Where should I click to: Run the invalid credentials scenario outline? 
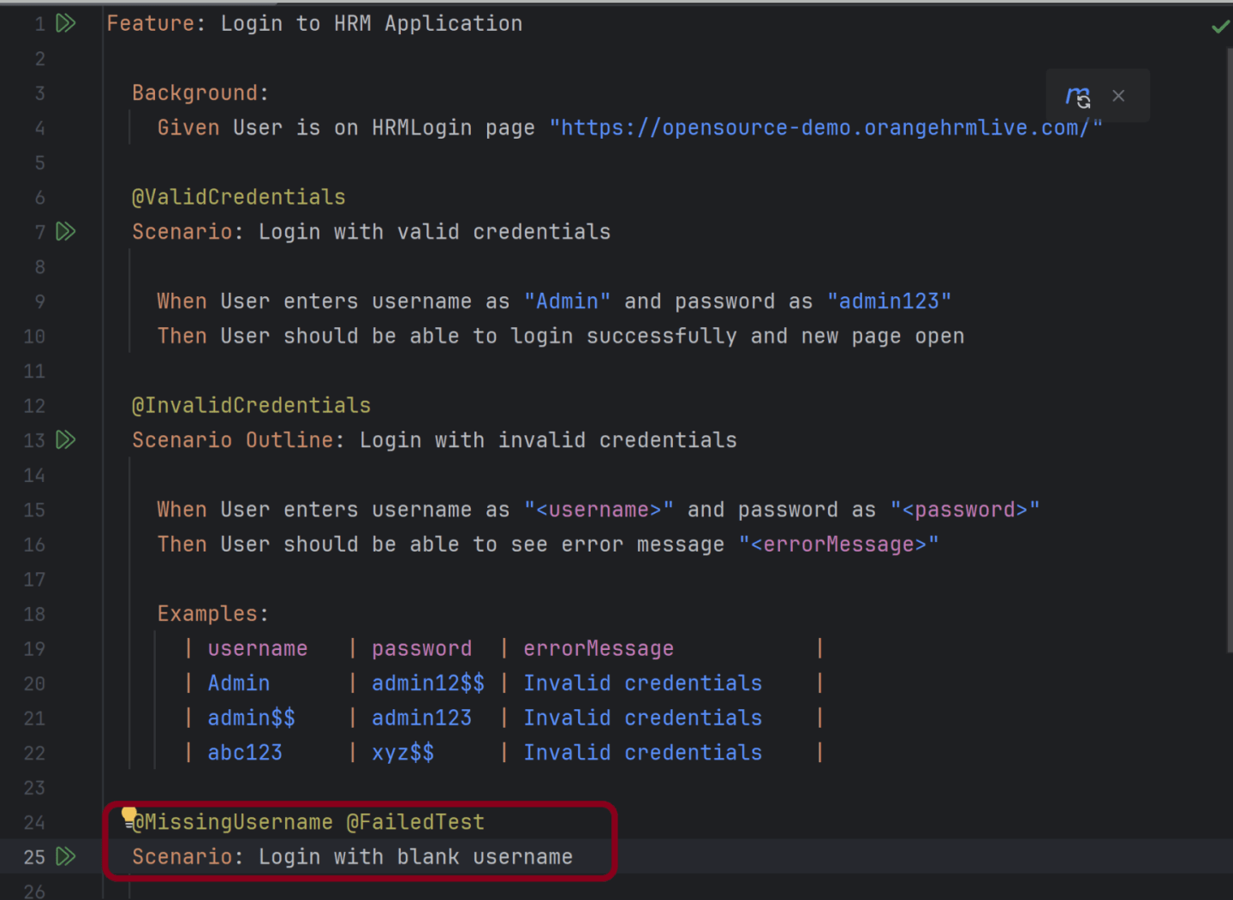coord(67,440)
